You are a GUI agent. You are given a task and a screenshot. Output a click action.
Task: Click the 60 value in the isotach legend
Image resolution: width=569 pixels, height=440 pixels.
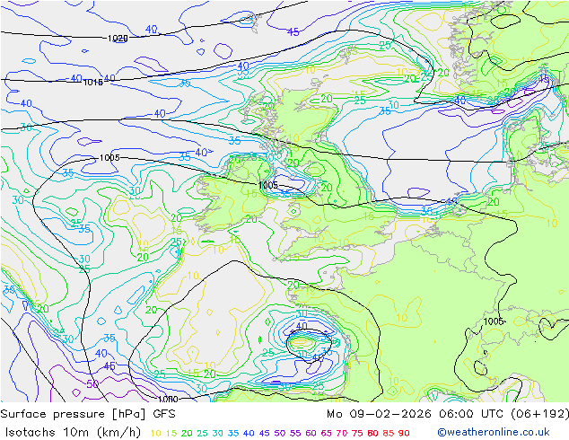[x=311, y=433]
